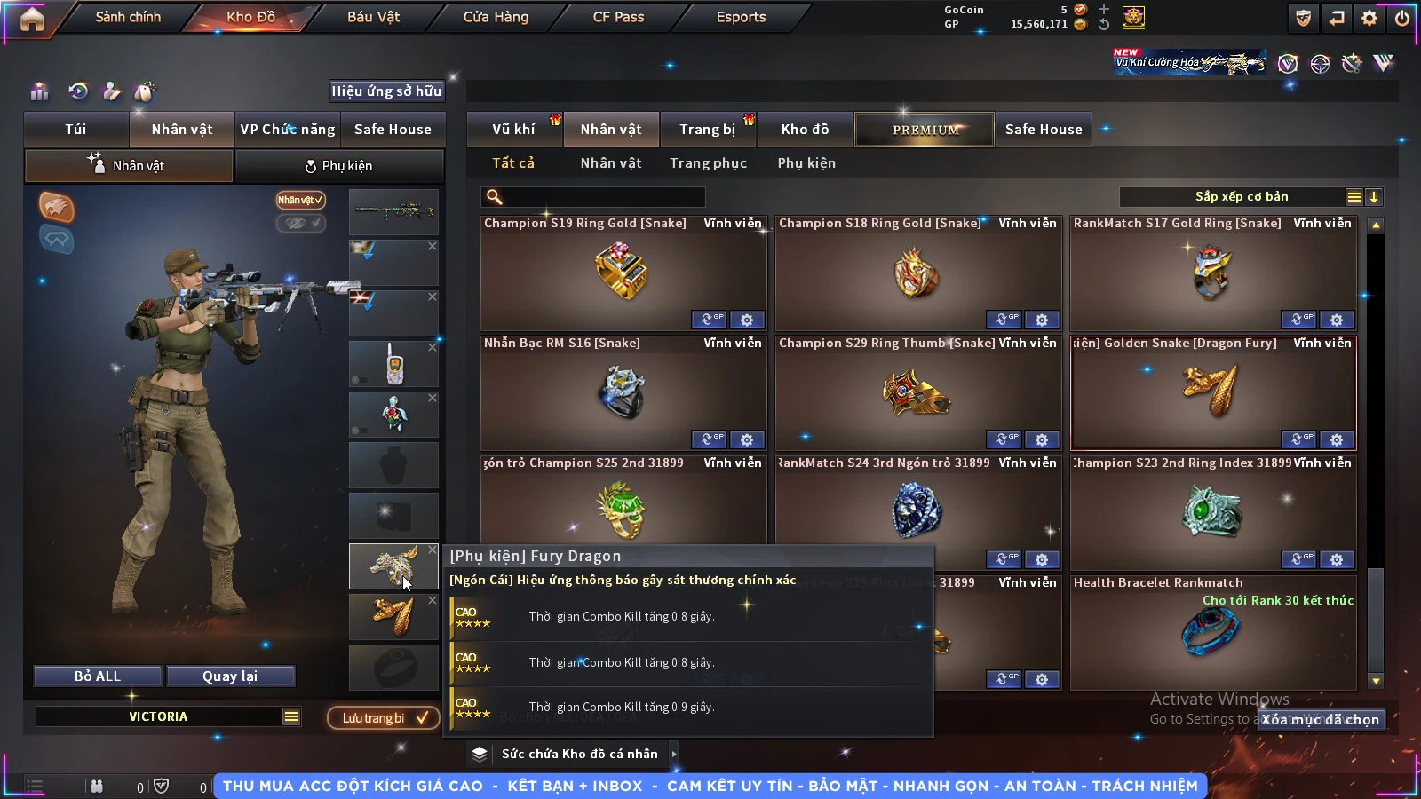
Task: Click the tiger face icon beside character
Action: click(56, 207)
